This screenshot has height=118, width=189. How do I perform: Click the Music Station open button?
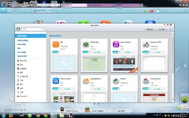point(128,52)
